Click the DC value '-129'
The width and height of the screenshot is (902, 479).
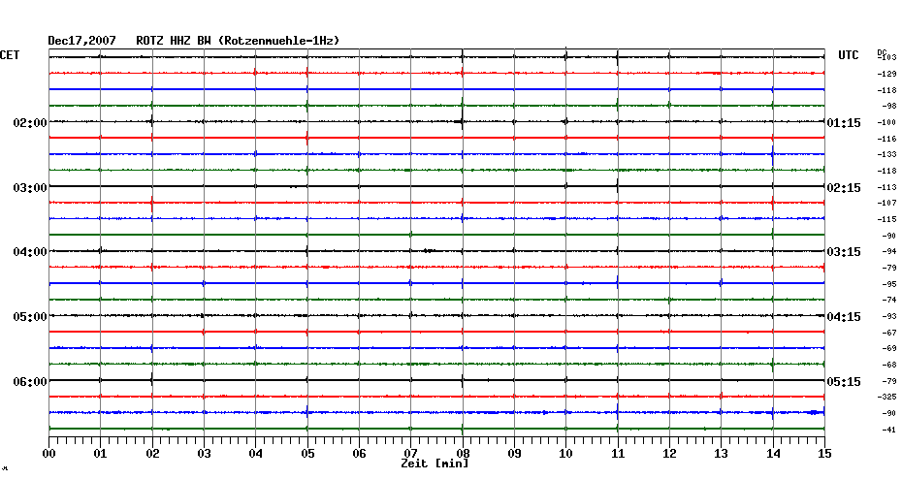(886, 75)
